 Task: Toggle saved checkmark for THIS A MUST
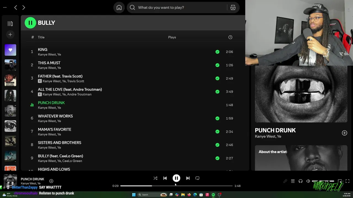217,65
